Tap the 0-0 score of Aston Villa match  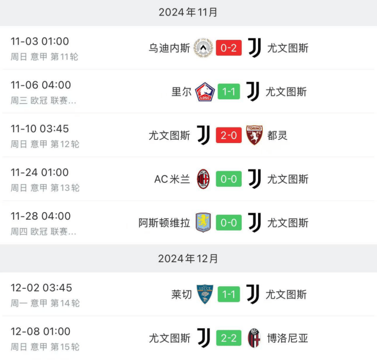click(229, 223)
